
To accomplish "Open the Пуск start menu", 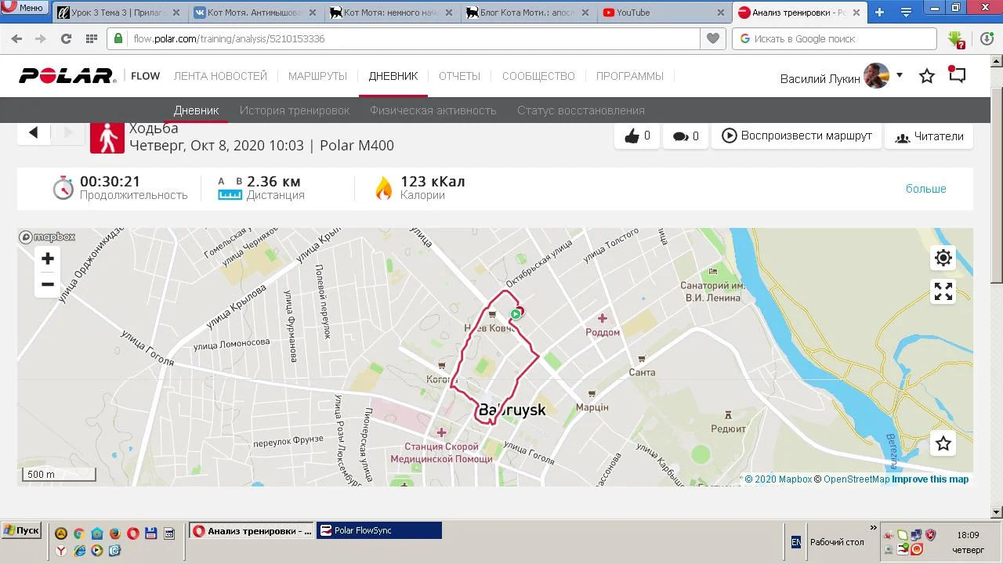I will 21,530.
